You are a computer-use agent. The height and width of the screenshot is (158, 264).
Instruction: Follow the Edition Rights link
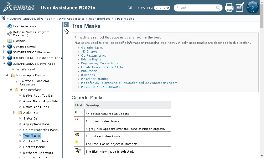coord(91,59)
